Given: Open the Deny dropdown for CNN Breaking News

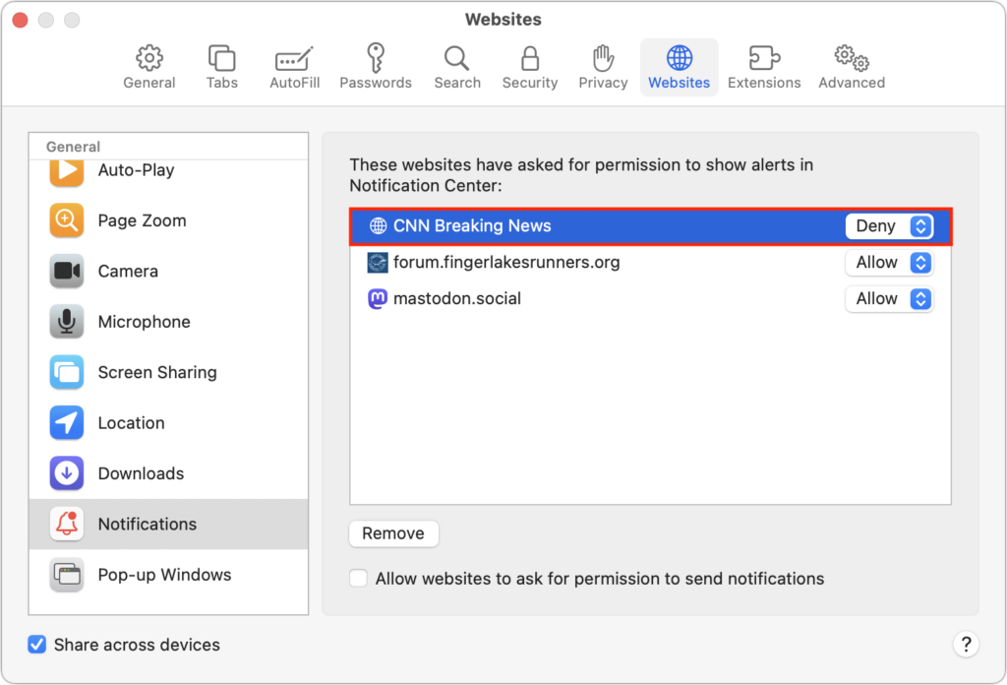Looking at the screenshot, I should tap(889, 226).
